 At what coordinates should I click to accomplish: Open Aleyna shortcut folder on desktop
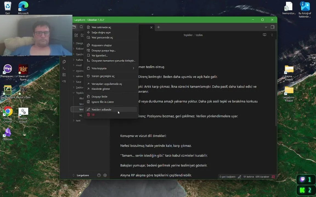click(289, 73)
